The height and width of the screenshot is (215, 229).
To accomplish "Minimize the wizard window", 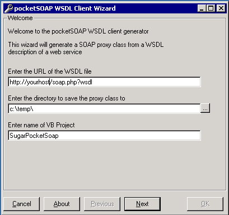I will (x=202, y=8).
